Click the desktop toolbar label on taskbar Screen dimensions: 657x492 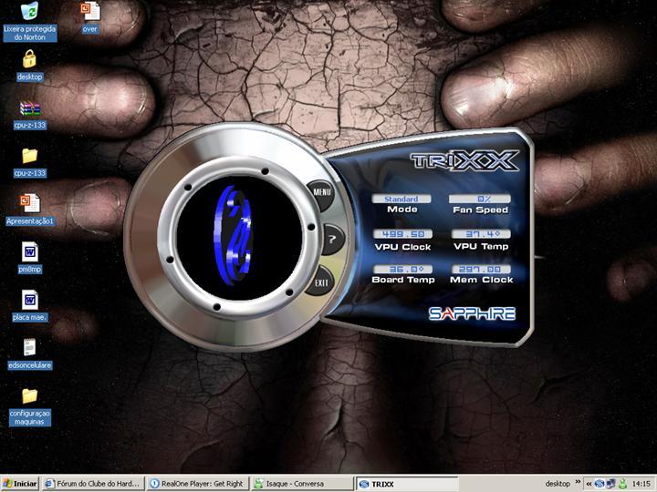point(558,484)
